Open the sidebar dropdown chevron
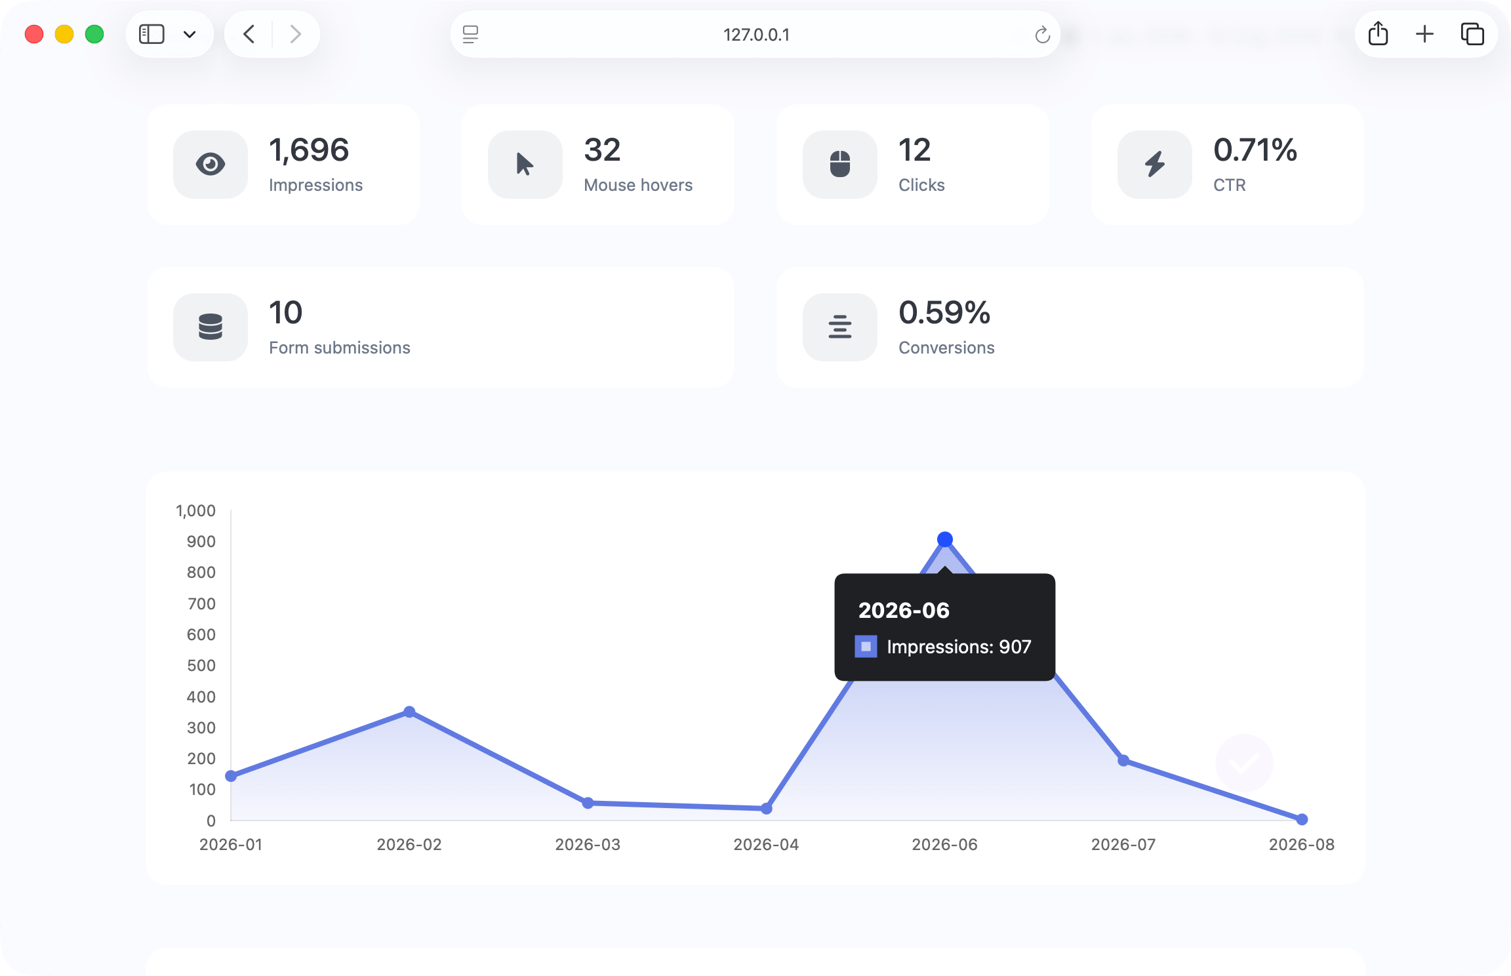Viewport: 1511px width, 976px height. [x=190, y=34]
